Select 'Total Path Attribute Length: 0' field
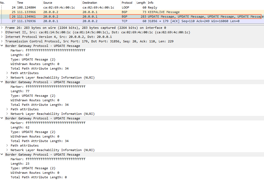Image resolution: width=264 pixels, height=182 pixels. (x=38, y=177)
